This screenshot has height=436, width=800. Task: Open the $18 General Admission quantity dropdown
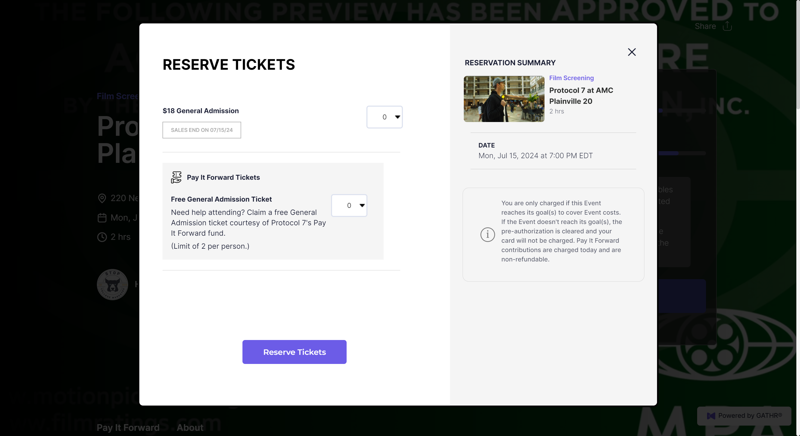pyautogui.click(x=384, y=117)
